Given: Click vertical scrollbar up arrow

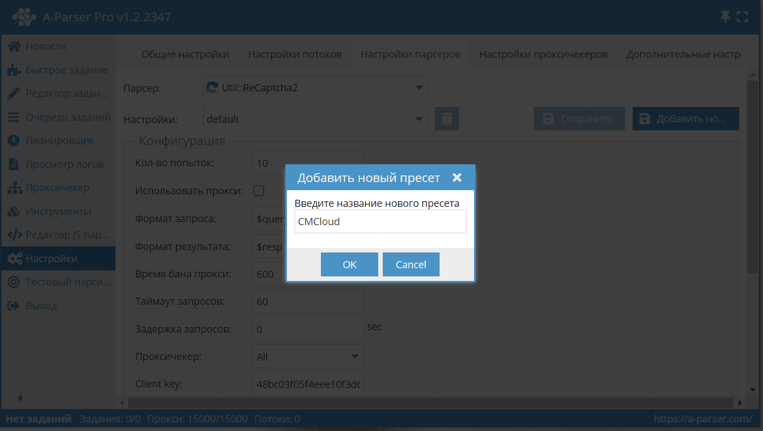Looking at the screenshot, I should click(752, 75).
